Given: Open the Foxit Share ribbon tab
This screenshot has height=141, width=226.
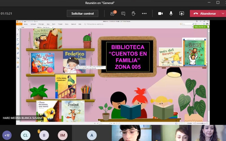Looking at the screenshot, I should pos(67,24).
